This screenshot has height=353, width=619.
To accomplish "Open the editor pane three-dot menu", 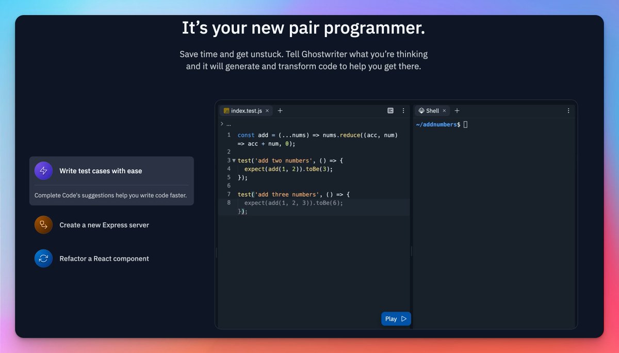I will [403, 111].
